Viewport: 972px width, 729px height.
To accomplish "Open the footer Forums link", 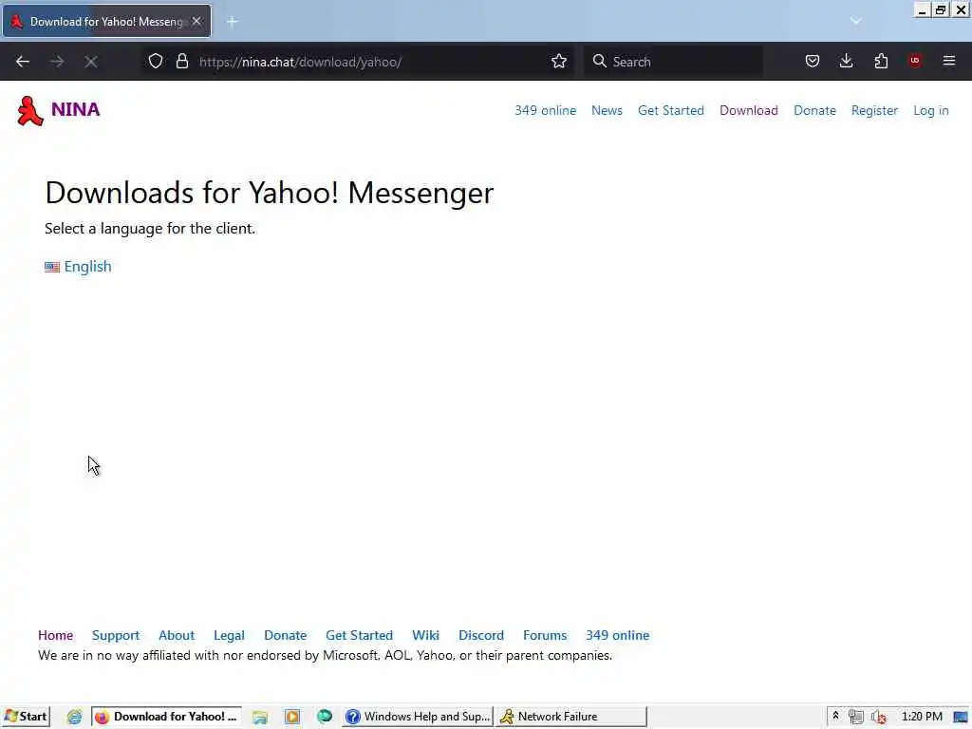I will click(x=545, y=635).
